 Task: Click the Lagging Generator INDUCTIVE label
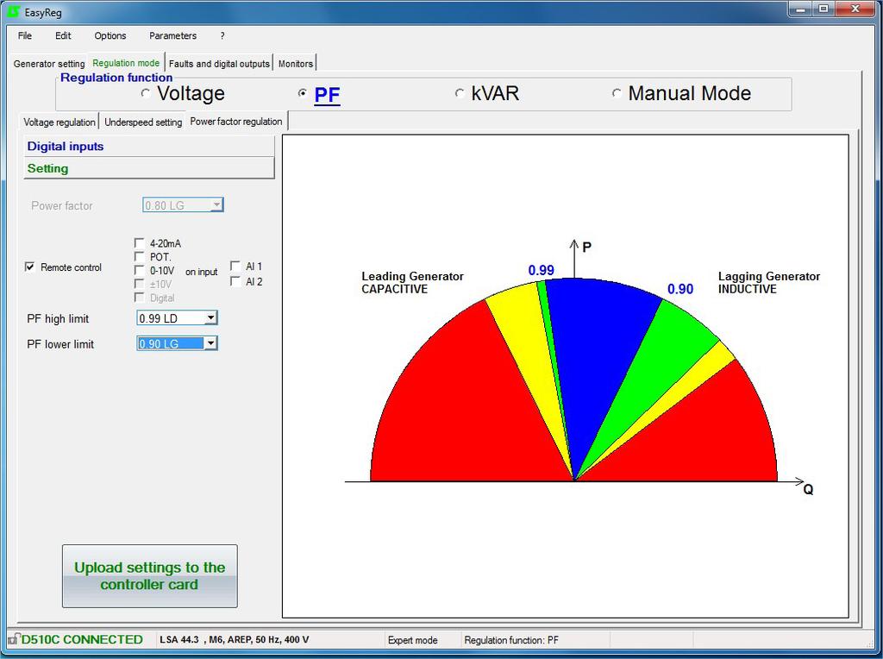click(768, 283)
